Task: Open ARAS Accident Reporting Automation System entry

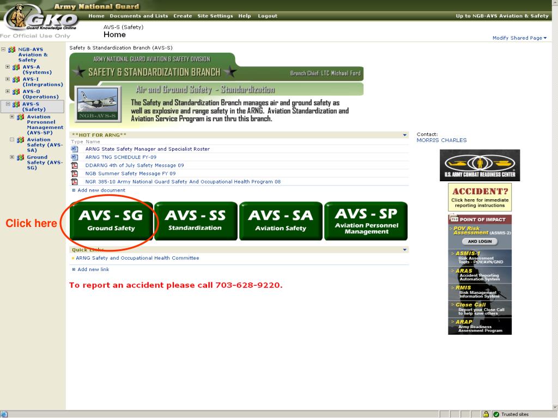Action: pos(480,275)
